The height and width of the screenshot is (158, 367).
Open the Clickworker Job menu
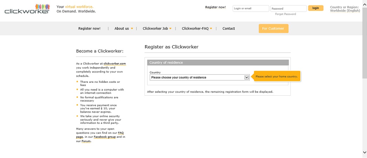tap(155, 28)
